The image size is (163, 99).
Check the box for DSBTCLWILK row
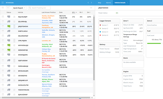point(3,31)
